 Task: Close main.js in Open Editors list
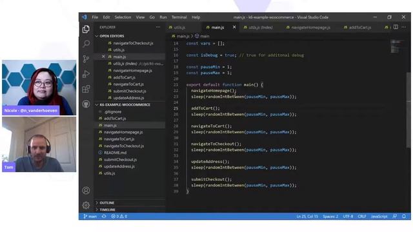tap(103, 57)
